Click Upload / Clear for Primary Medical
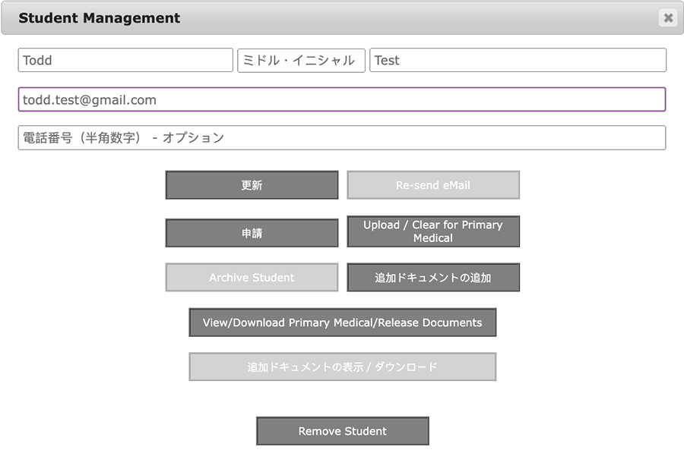684x456 pixels. (433, 231)
